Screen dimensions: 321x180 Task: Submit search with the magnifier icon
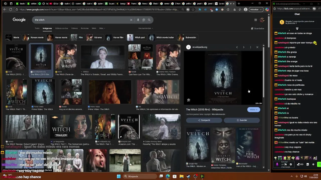click(149, 20)
